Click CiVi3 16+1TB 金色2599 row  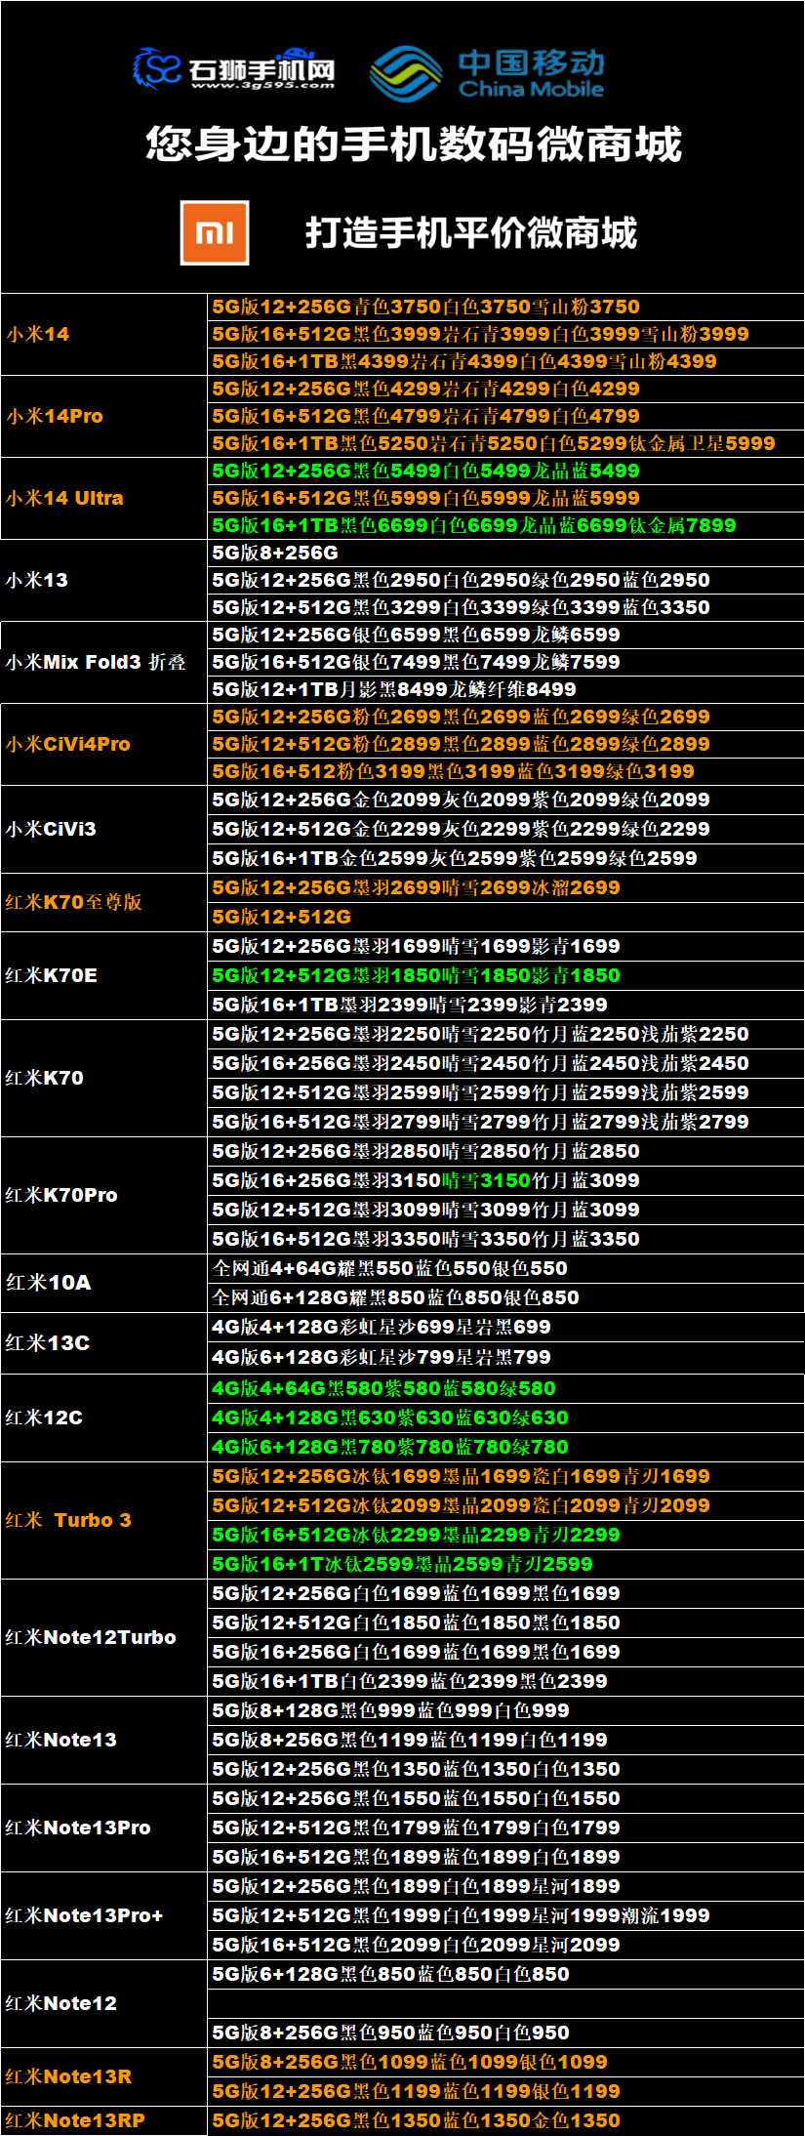tap(506, 858)
